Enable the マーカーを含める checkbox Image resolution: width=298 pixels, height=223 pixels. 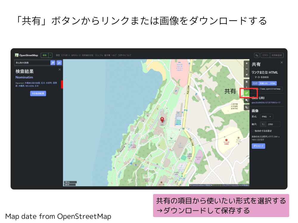point(253,77)
